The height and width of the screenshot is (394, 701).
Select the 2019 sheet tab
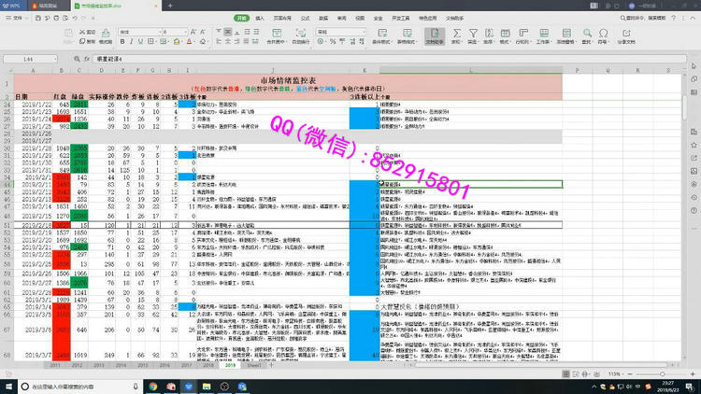point(230,368)
